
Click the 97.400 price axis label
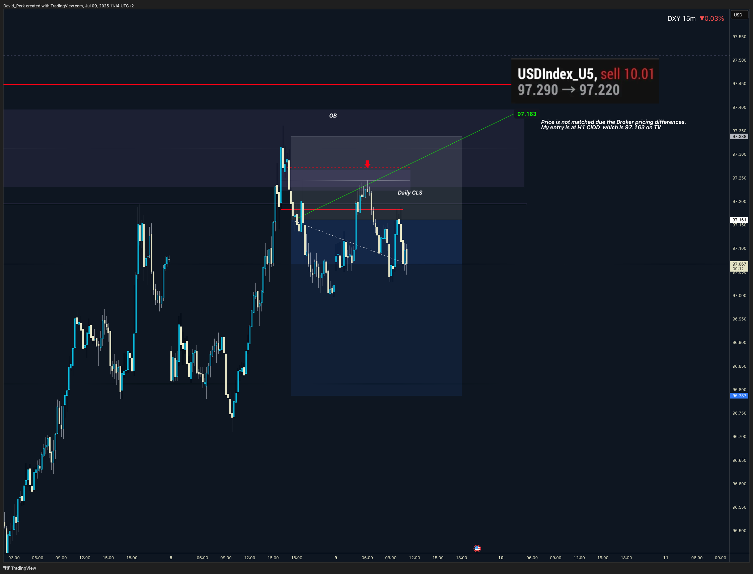(739, 107)
